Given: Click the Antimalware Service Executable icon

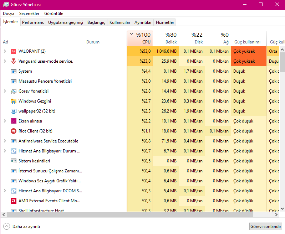Looking at the screenshot, I should (14, 141).
